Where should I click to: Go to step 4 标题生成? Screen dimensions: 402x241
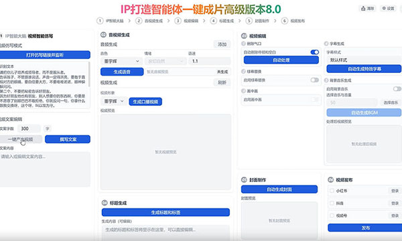coord(222,21)
